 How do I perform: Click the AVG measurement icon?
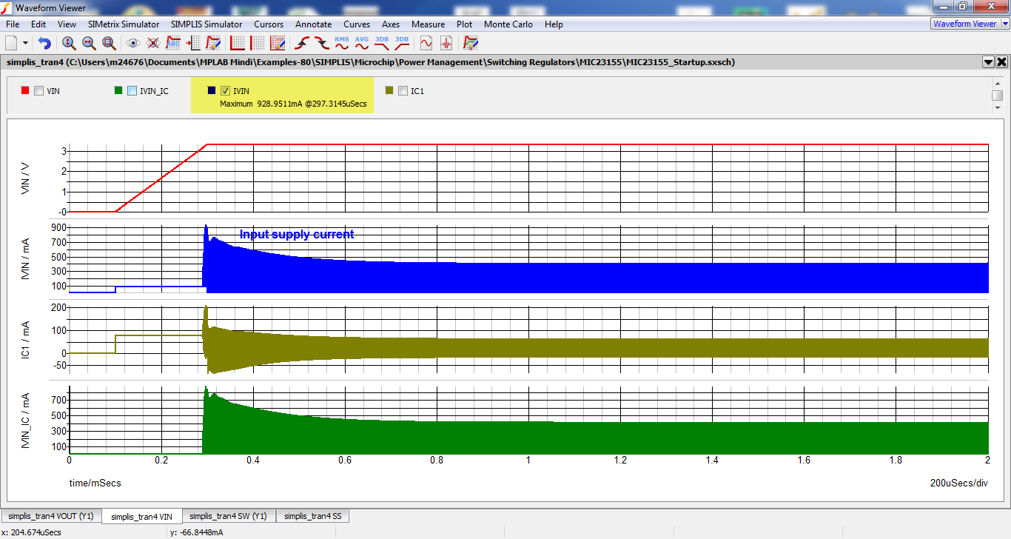pyautogui.click(x=362, y=43)
